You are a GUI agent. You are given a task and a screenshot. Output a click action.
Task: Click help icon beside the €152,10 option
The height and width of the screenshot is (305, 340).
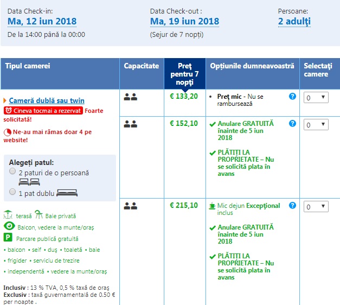(x=292, y=124)
